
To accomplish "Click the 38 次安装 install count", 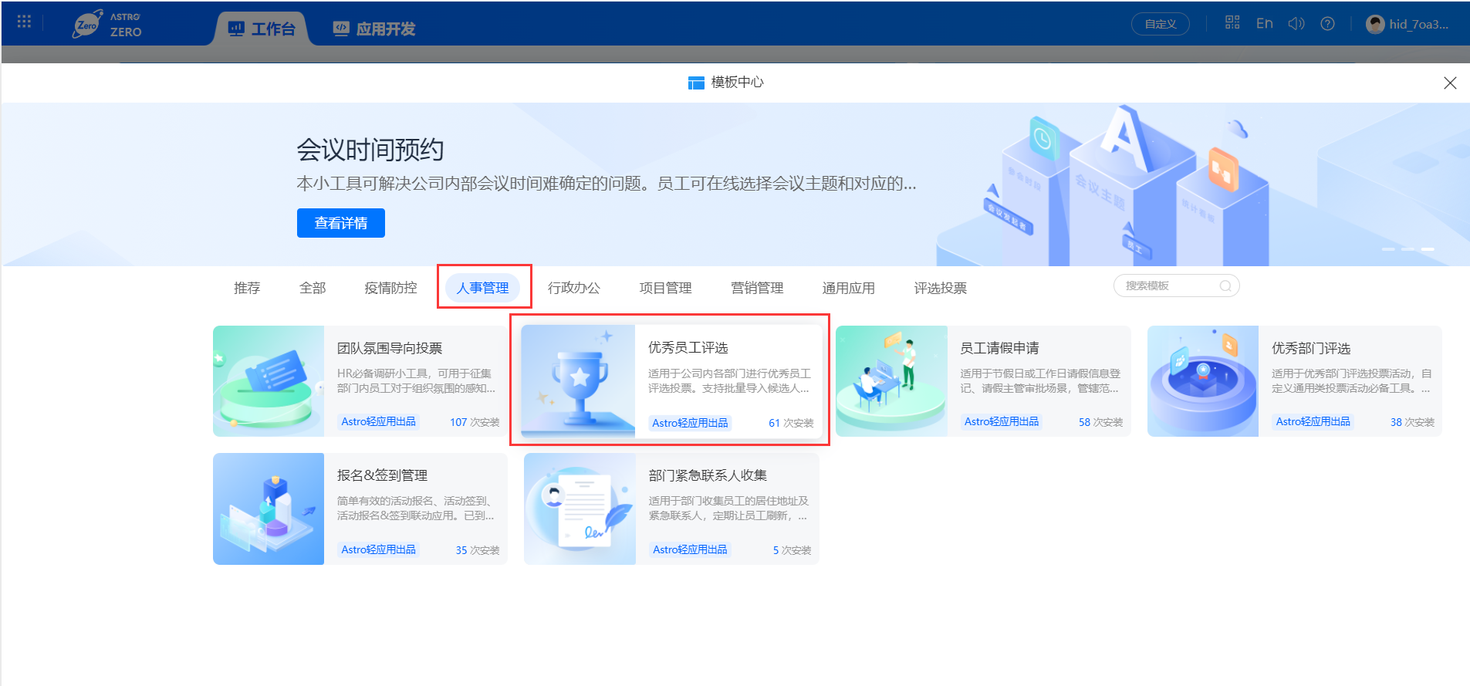I will [1412, 422].
